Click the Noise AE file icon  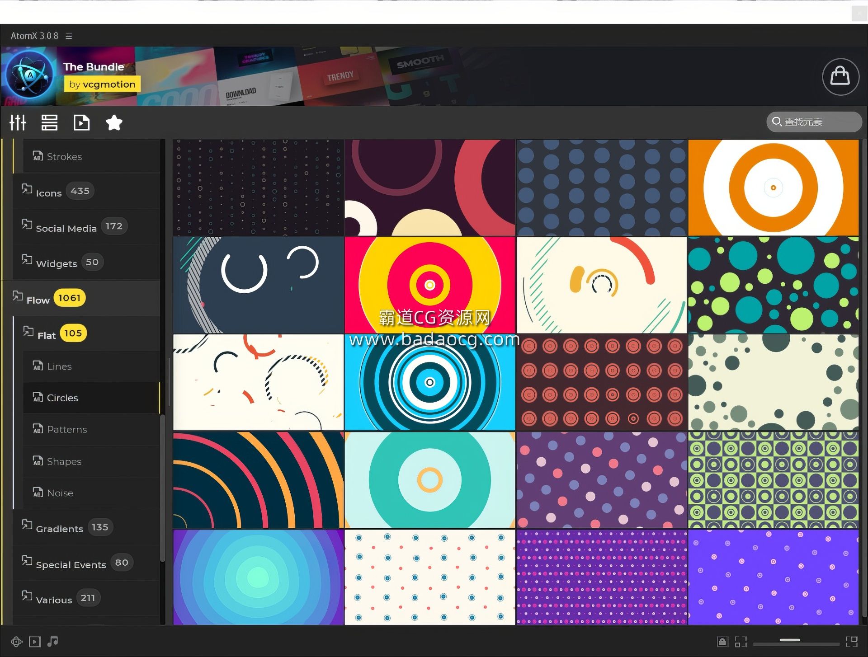pos(38,492)
